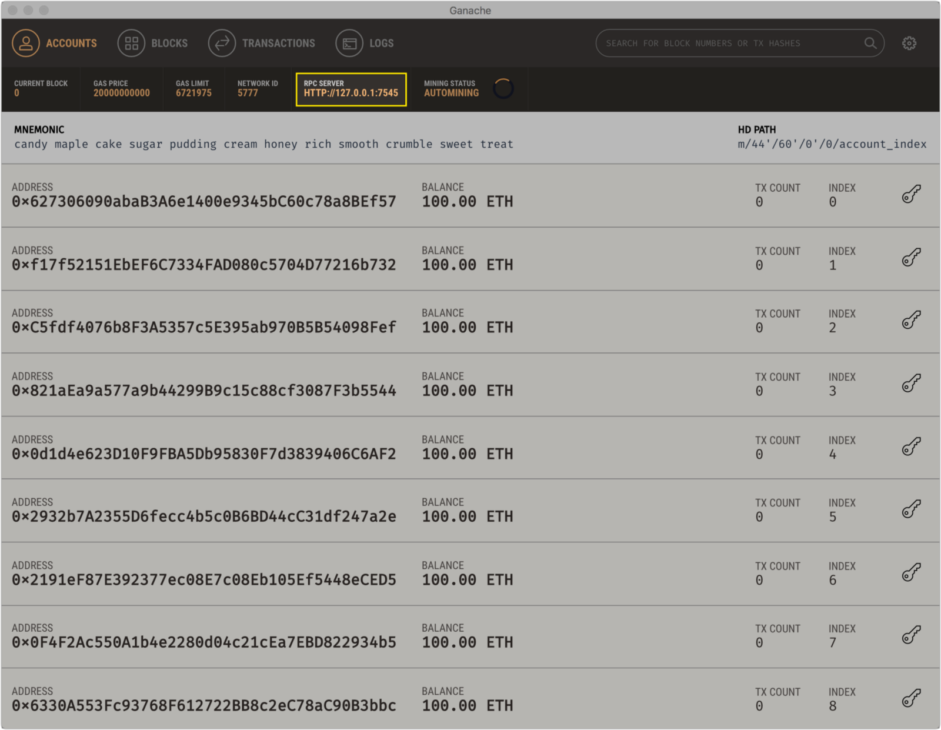Click the 100.00 ETH balance of account index 0

[x=468, y=202]
